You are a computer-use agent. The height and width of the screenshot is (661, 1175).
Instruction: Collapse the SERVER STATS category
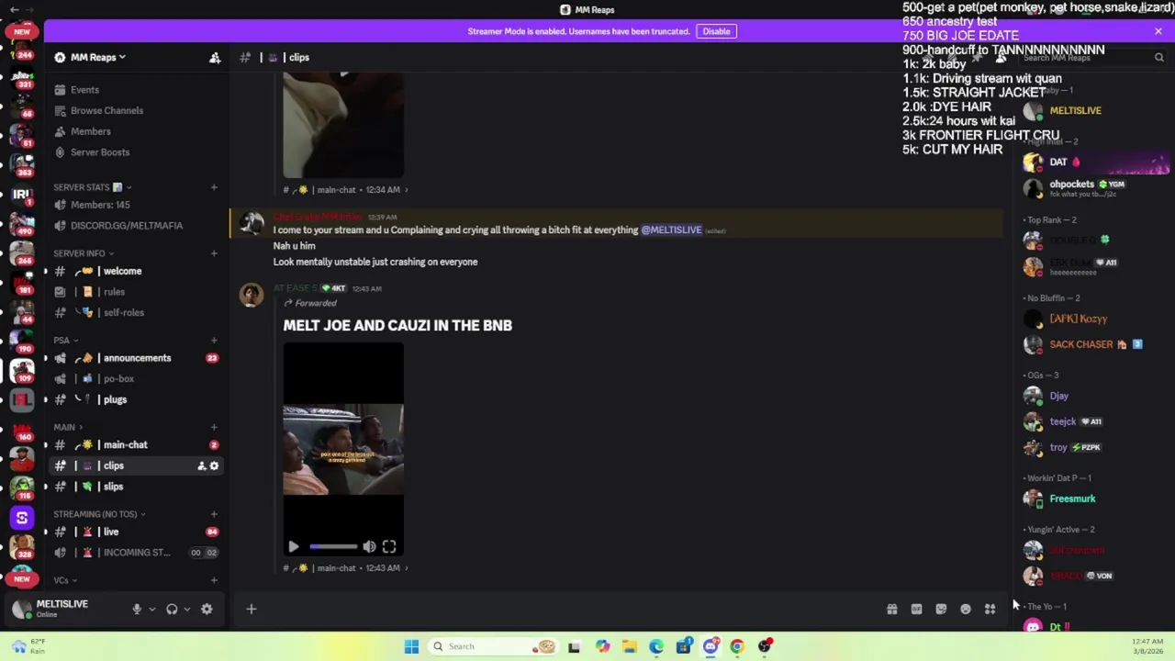click(x=92, y=187)
